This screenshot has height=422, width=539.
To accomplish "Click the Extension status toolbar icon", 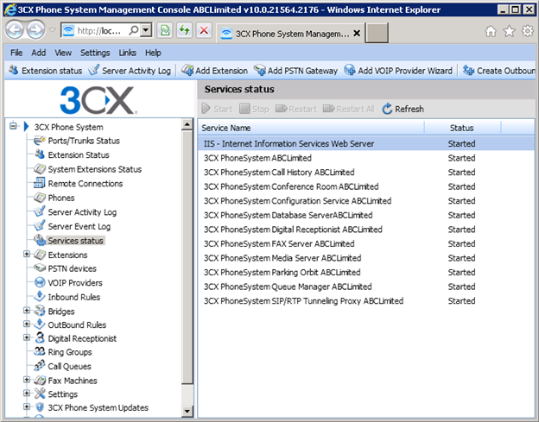I will pos(14,70).
